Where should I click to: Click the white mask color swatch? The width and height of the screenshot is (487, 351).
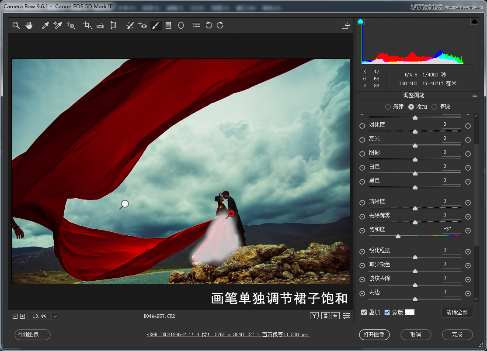[x=410, y=312]
